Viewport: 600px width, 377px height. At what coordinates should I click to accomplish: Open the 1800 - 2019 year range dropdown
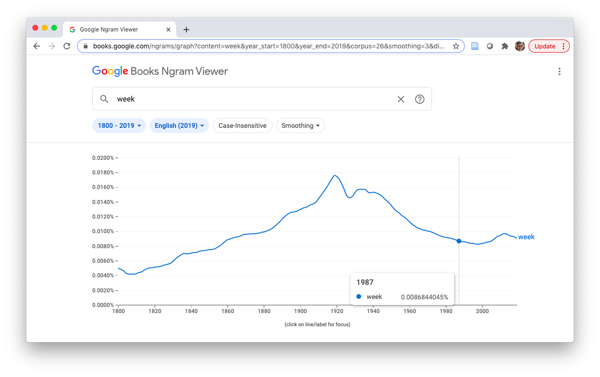pos(119,126)
